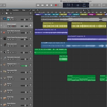Select the Deep Tech_bip region on track 7
107x107 pixels.
pyautogui.click(x=63, y=58)
